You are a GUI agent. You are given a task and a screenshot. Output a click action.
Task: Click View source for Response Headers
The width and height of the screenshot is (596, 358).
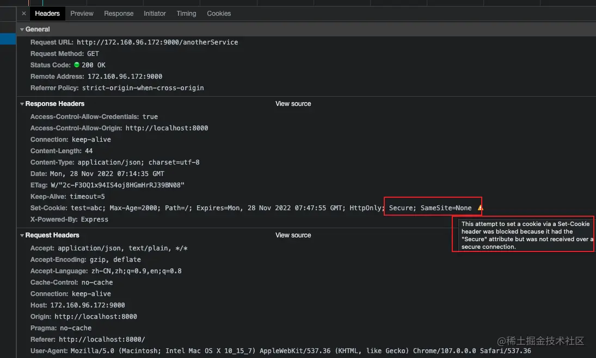(x=293, y=104)
